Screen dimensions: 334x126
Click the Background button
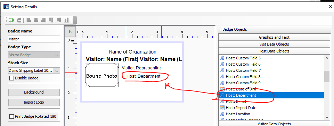[x=34, y=93]
